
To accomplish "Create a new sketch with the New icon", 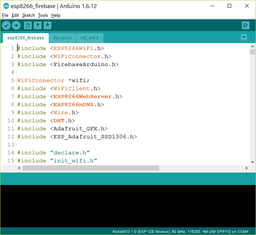I will 28,26.
